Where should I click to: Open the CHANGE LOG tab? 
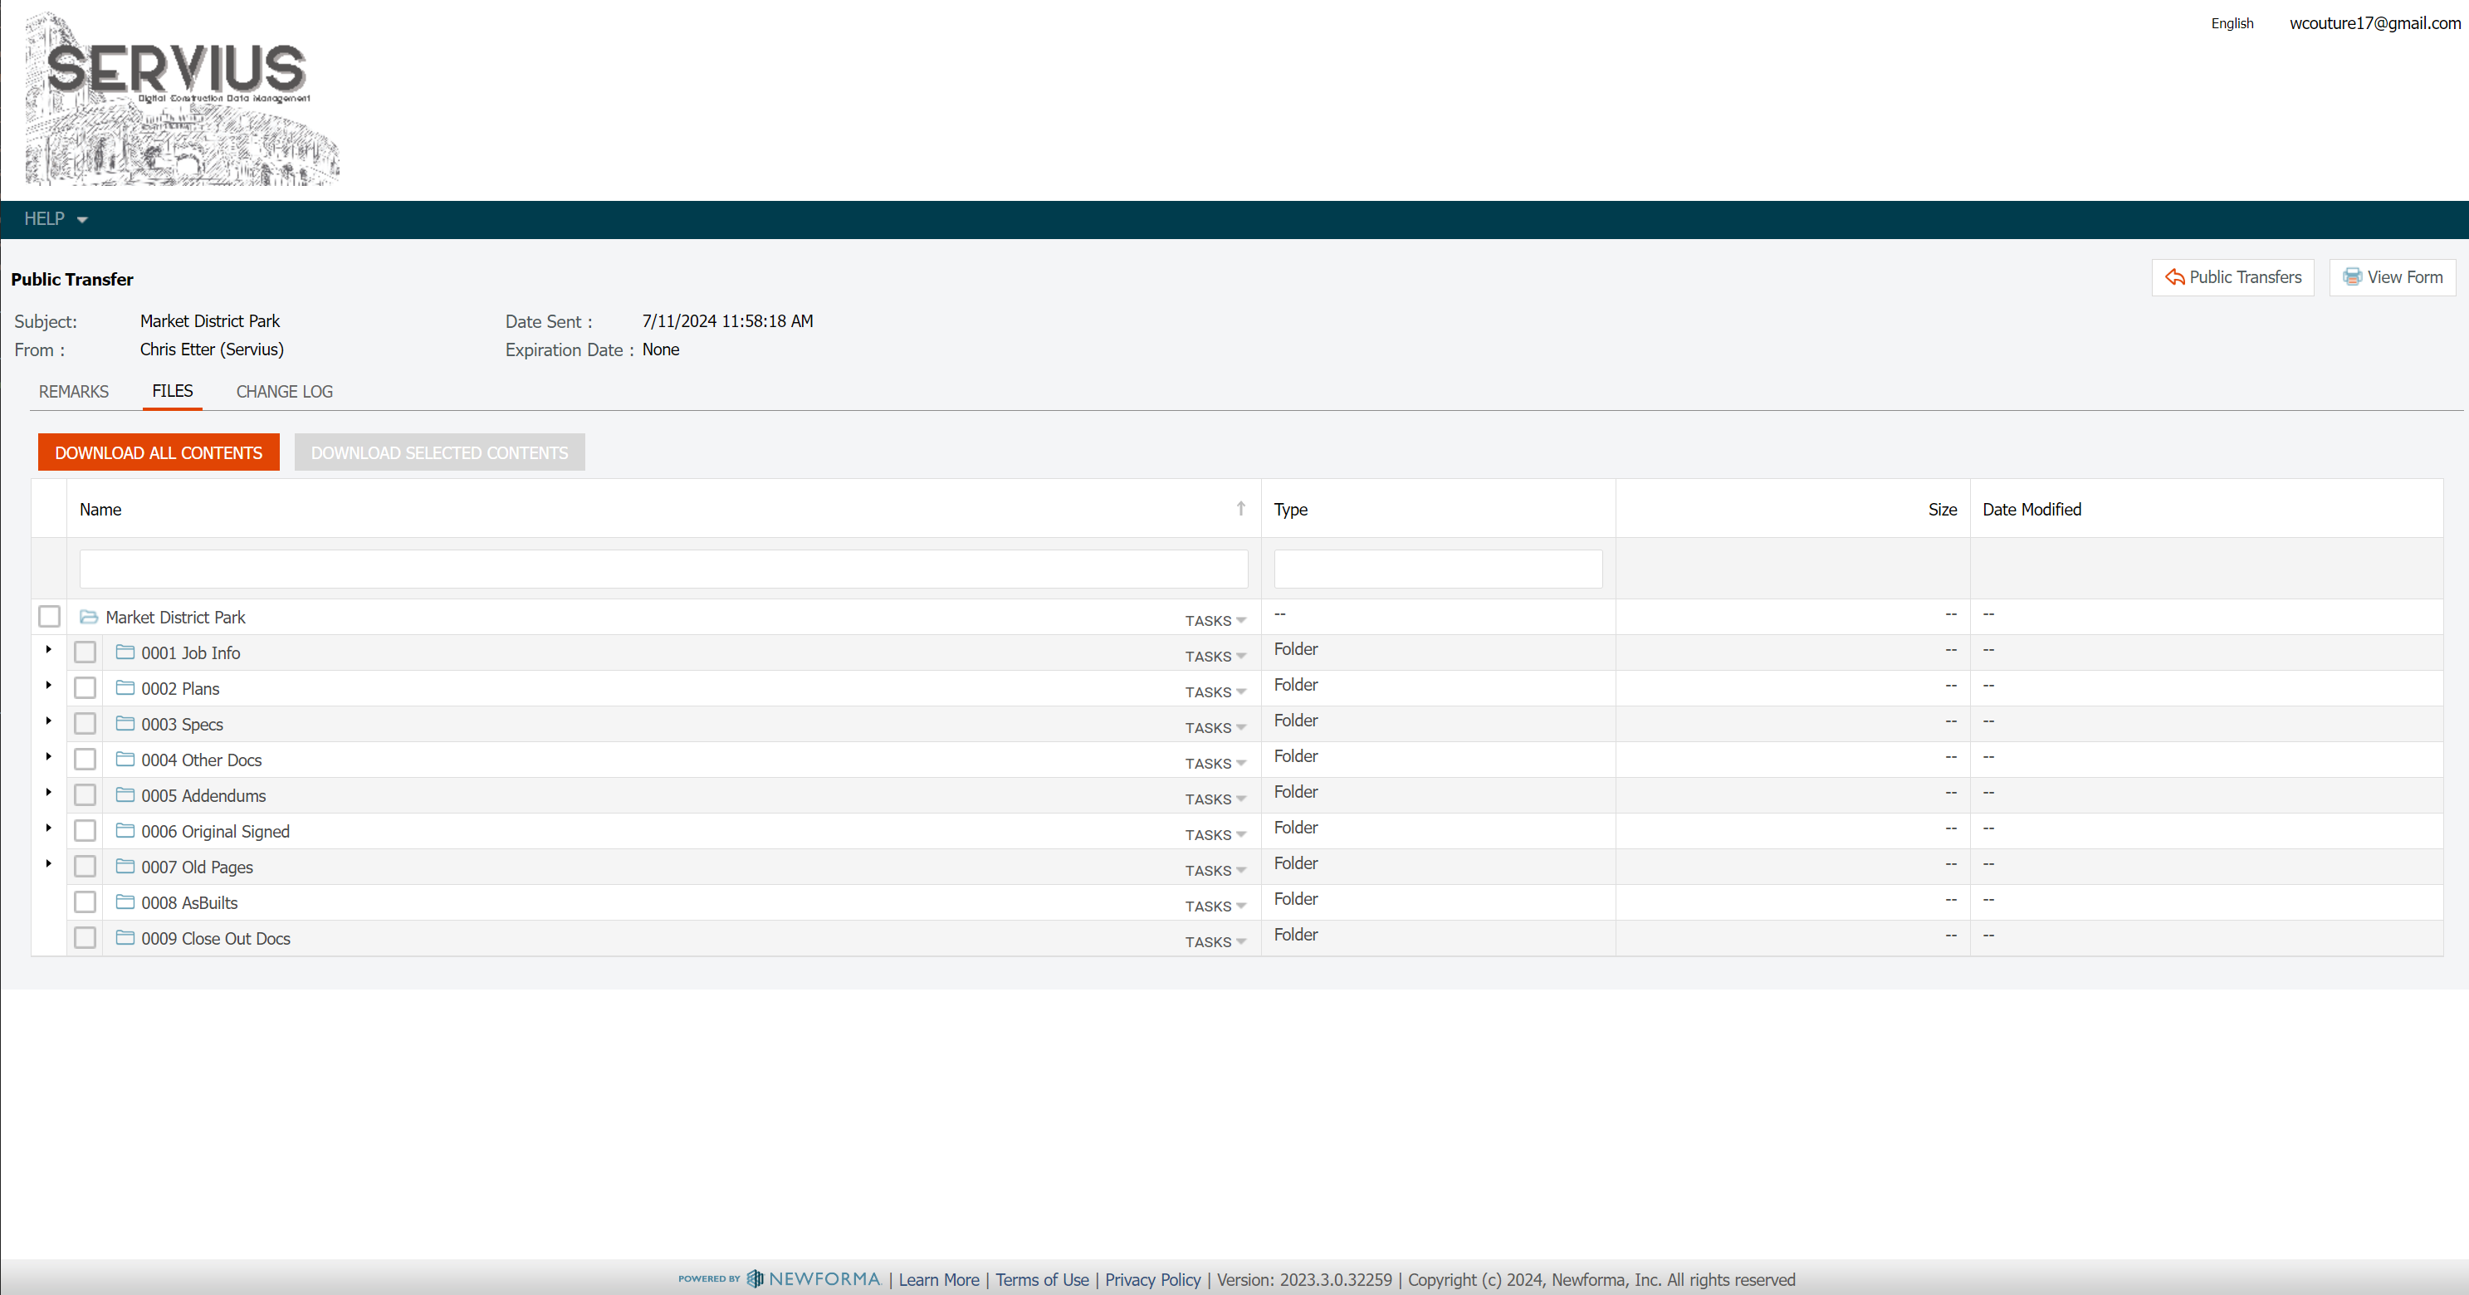284,391
